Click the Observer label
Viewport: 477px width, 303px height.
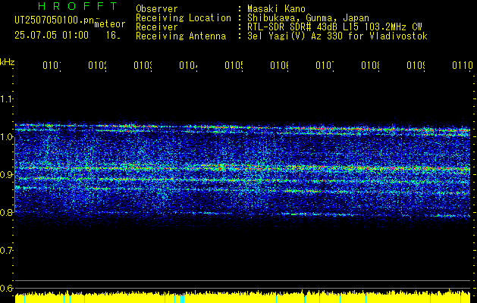coord(157,9)
